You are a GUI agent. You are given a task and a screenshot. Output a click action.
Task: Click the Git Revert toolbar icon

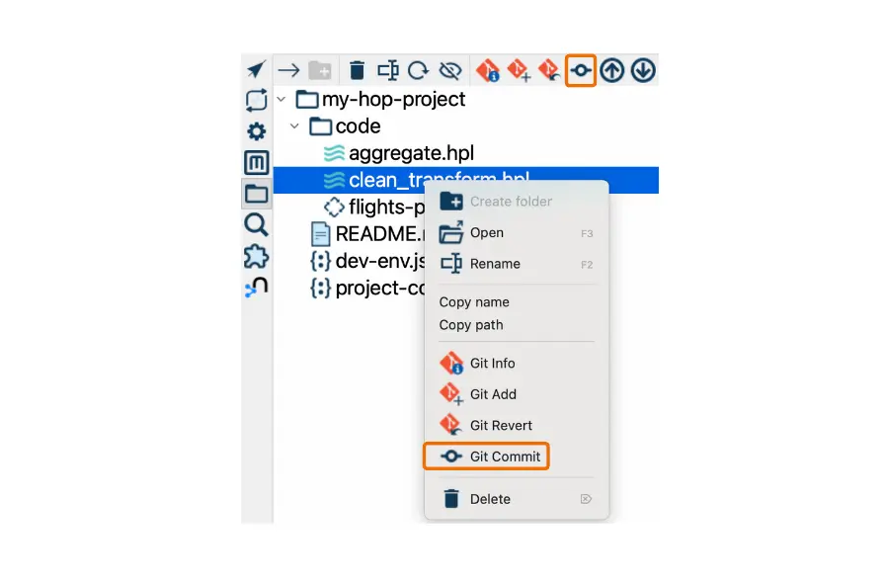[548, 70]
